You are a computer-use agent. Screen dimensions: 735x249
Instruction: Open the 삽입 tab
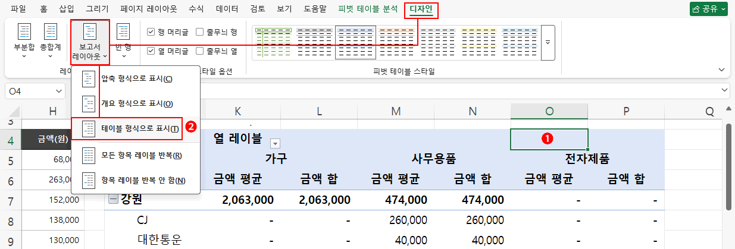[x=67, y=9]
